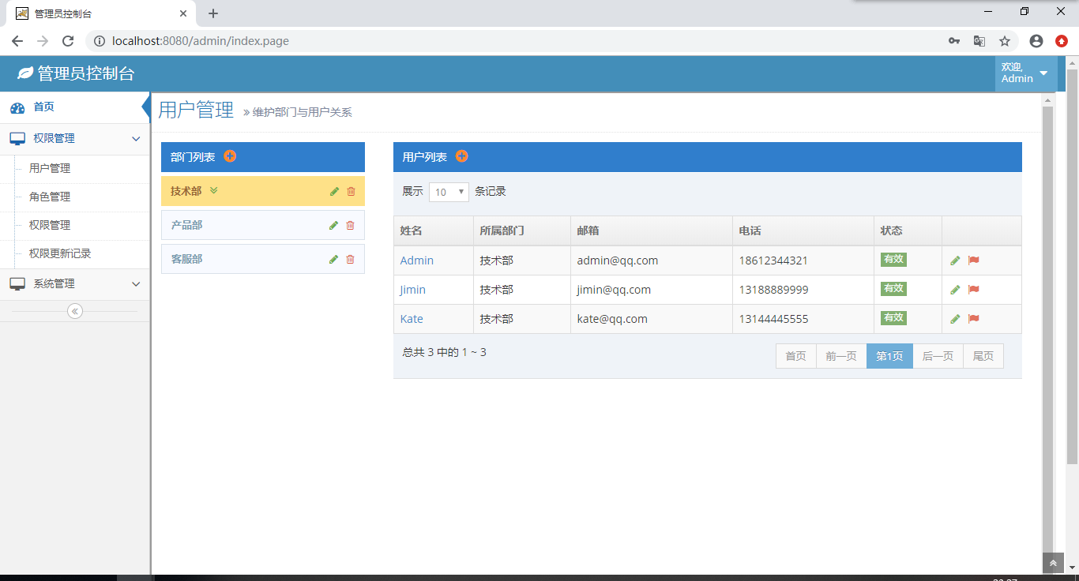Image resolution: width=1079 pixels, height=581 pixels.
Task: Click the flag icon in Kate row
Action: (974, 318)
